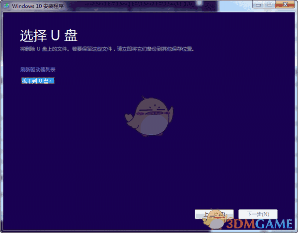
Task: Click the Windows 10 setup title bar icon
Action: [6, 5]
